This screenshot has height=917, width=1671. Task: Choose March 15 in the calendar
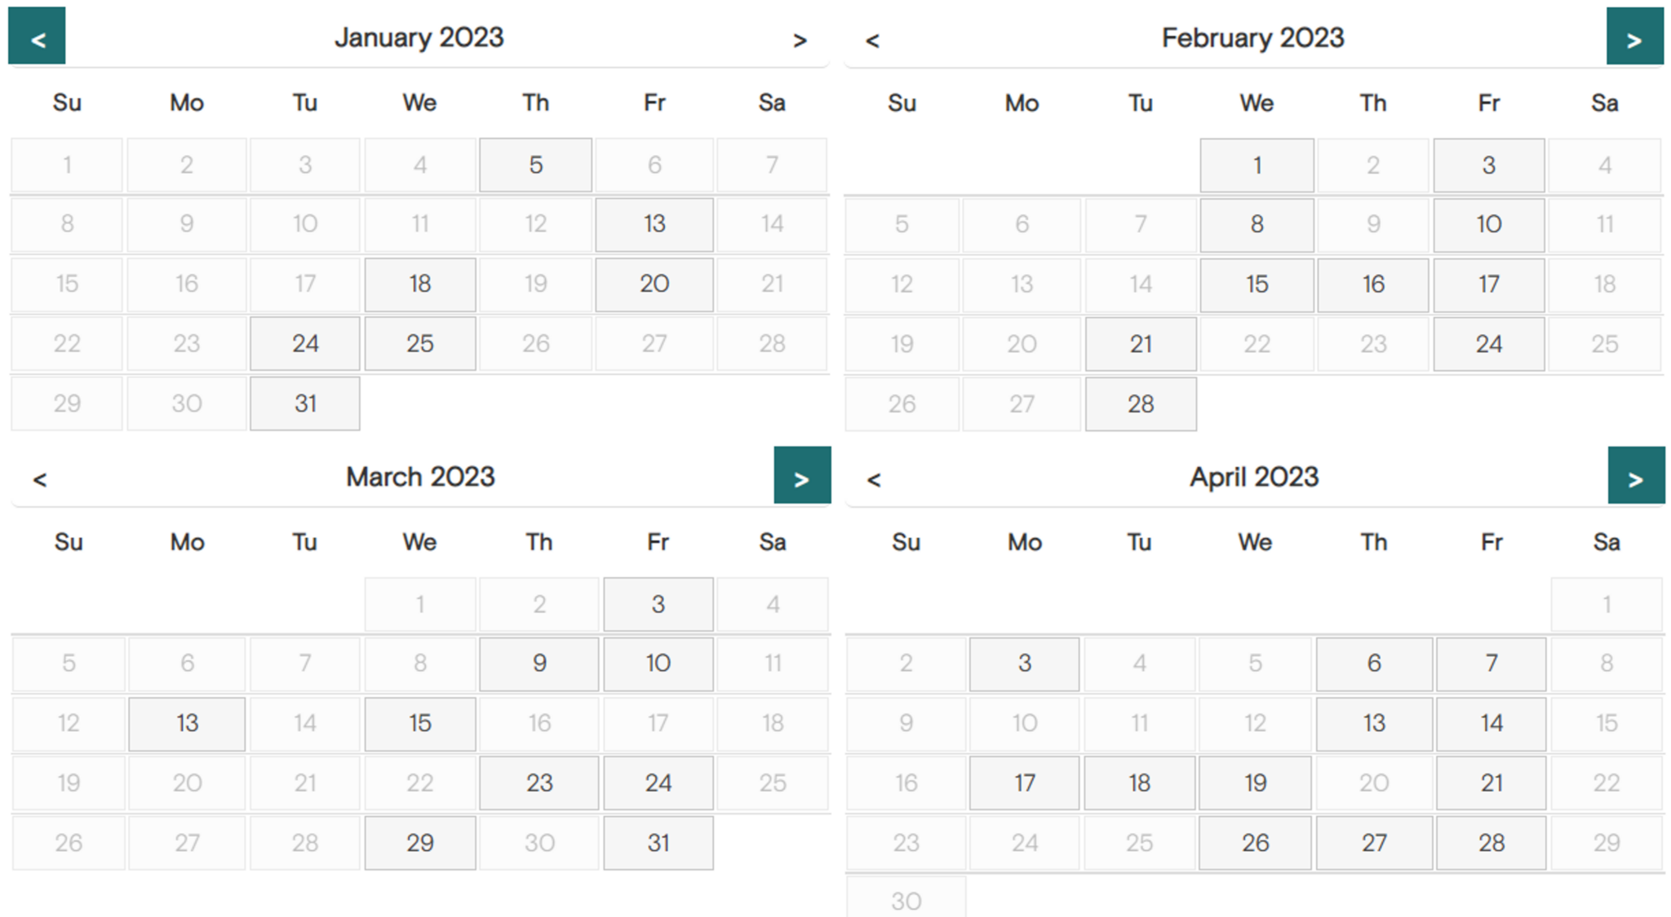coord(419,723)
